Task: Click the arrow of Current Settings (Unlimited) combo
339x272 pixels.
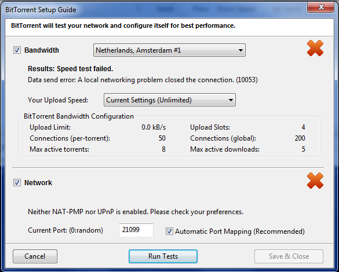Action: [x=231, y=100]
